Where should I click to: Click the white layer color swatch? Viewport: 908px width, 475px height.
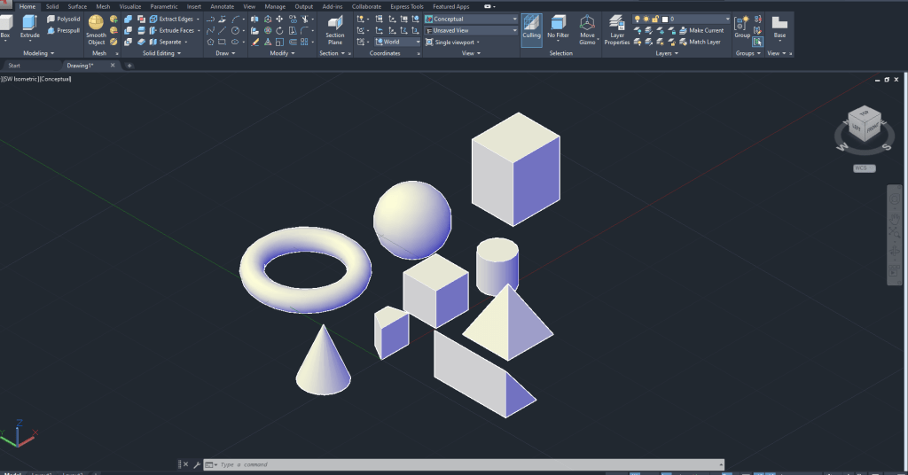tap(665, 19)
